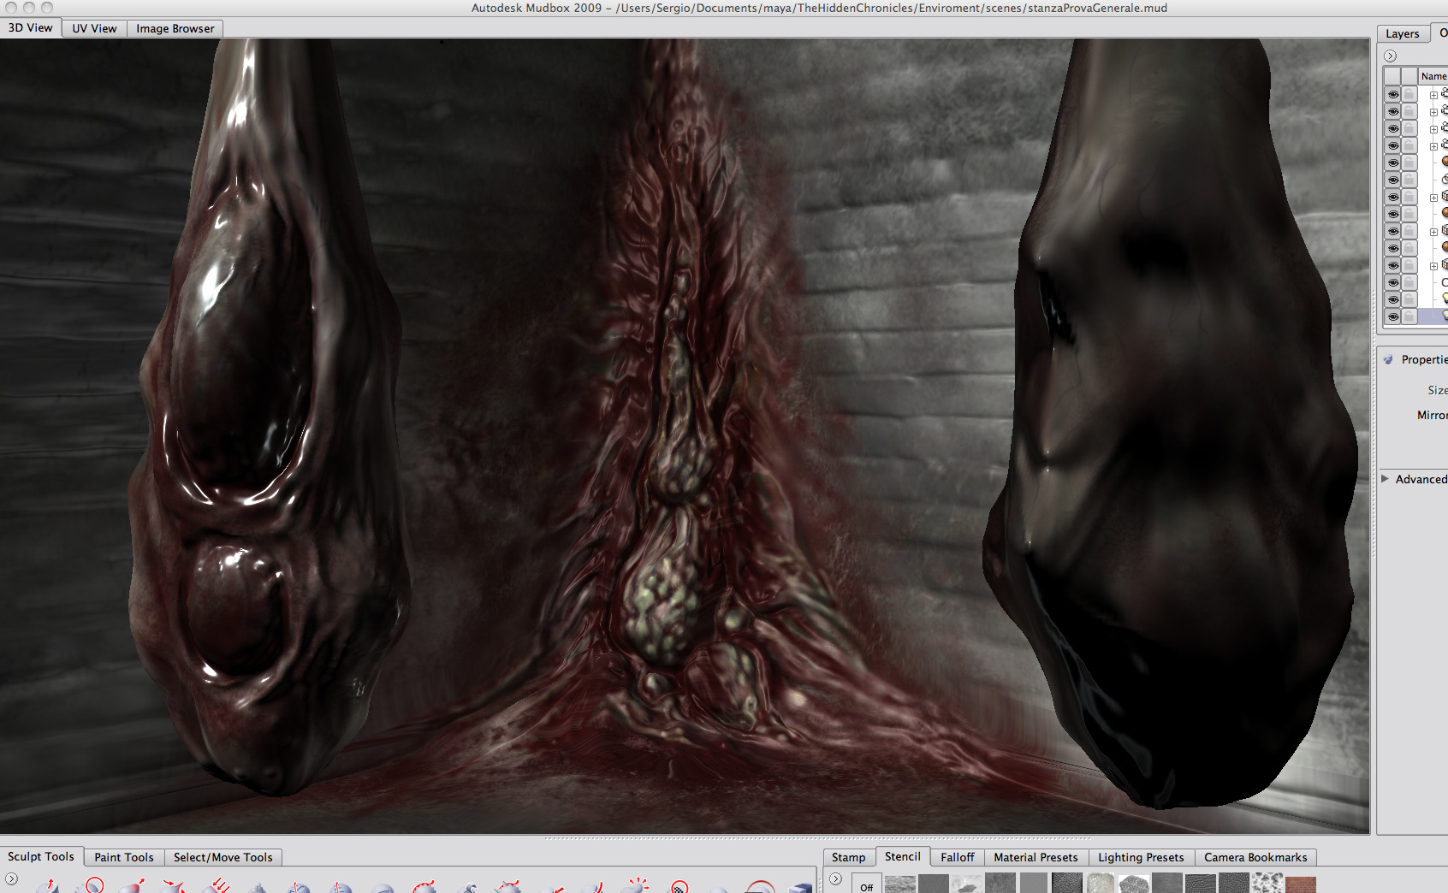
Task: Expand the Advanced properties section
Action: 1385,479
